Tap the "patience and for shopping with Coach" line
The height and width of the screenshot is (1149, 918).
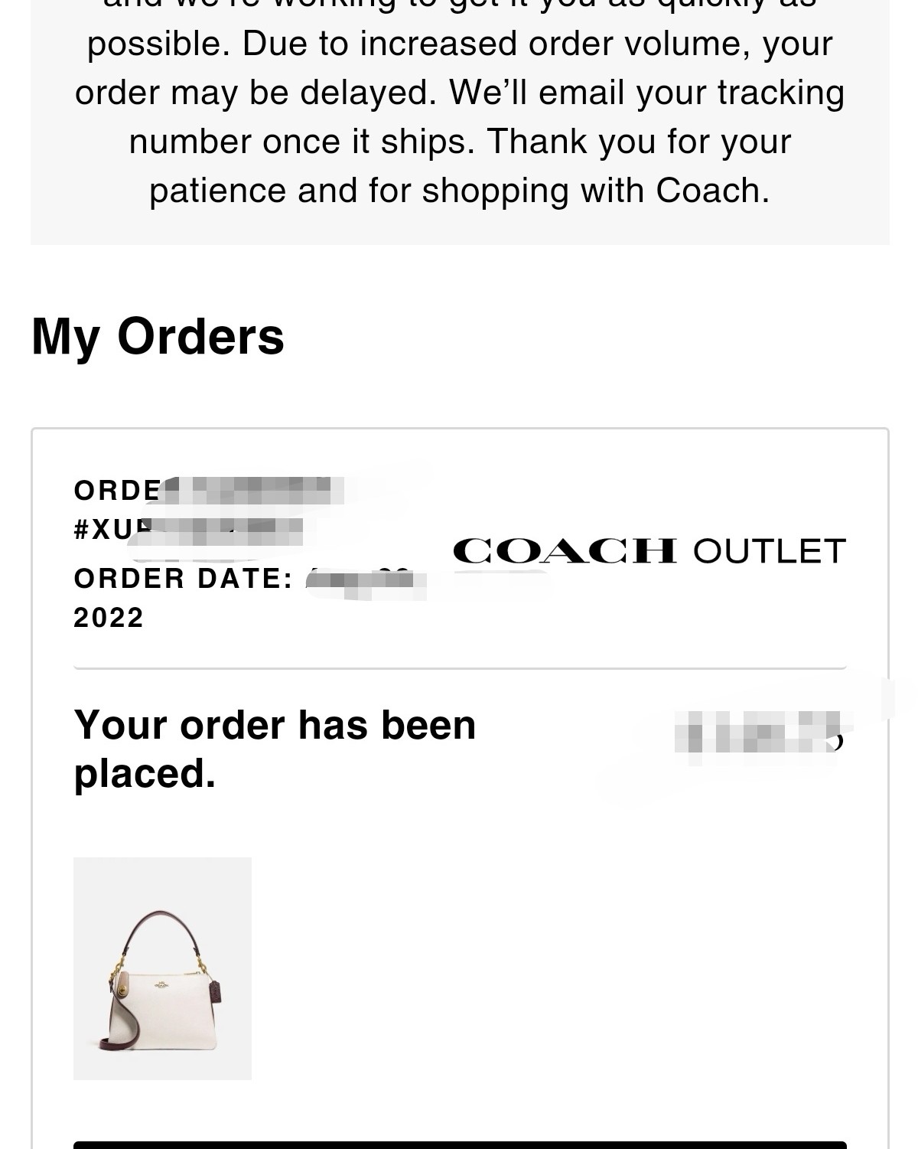[459, 191]
